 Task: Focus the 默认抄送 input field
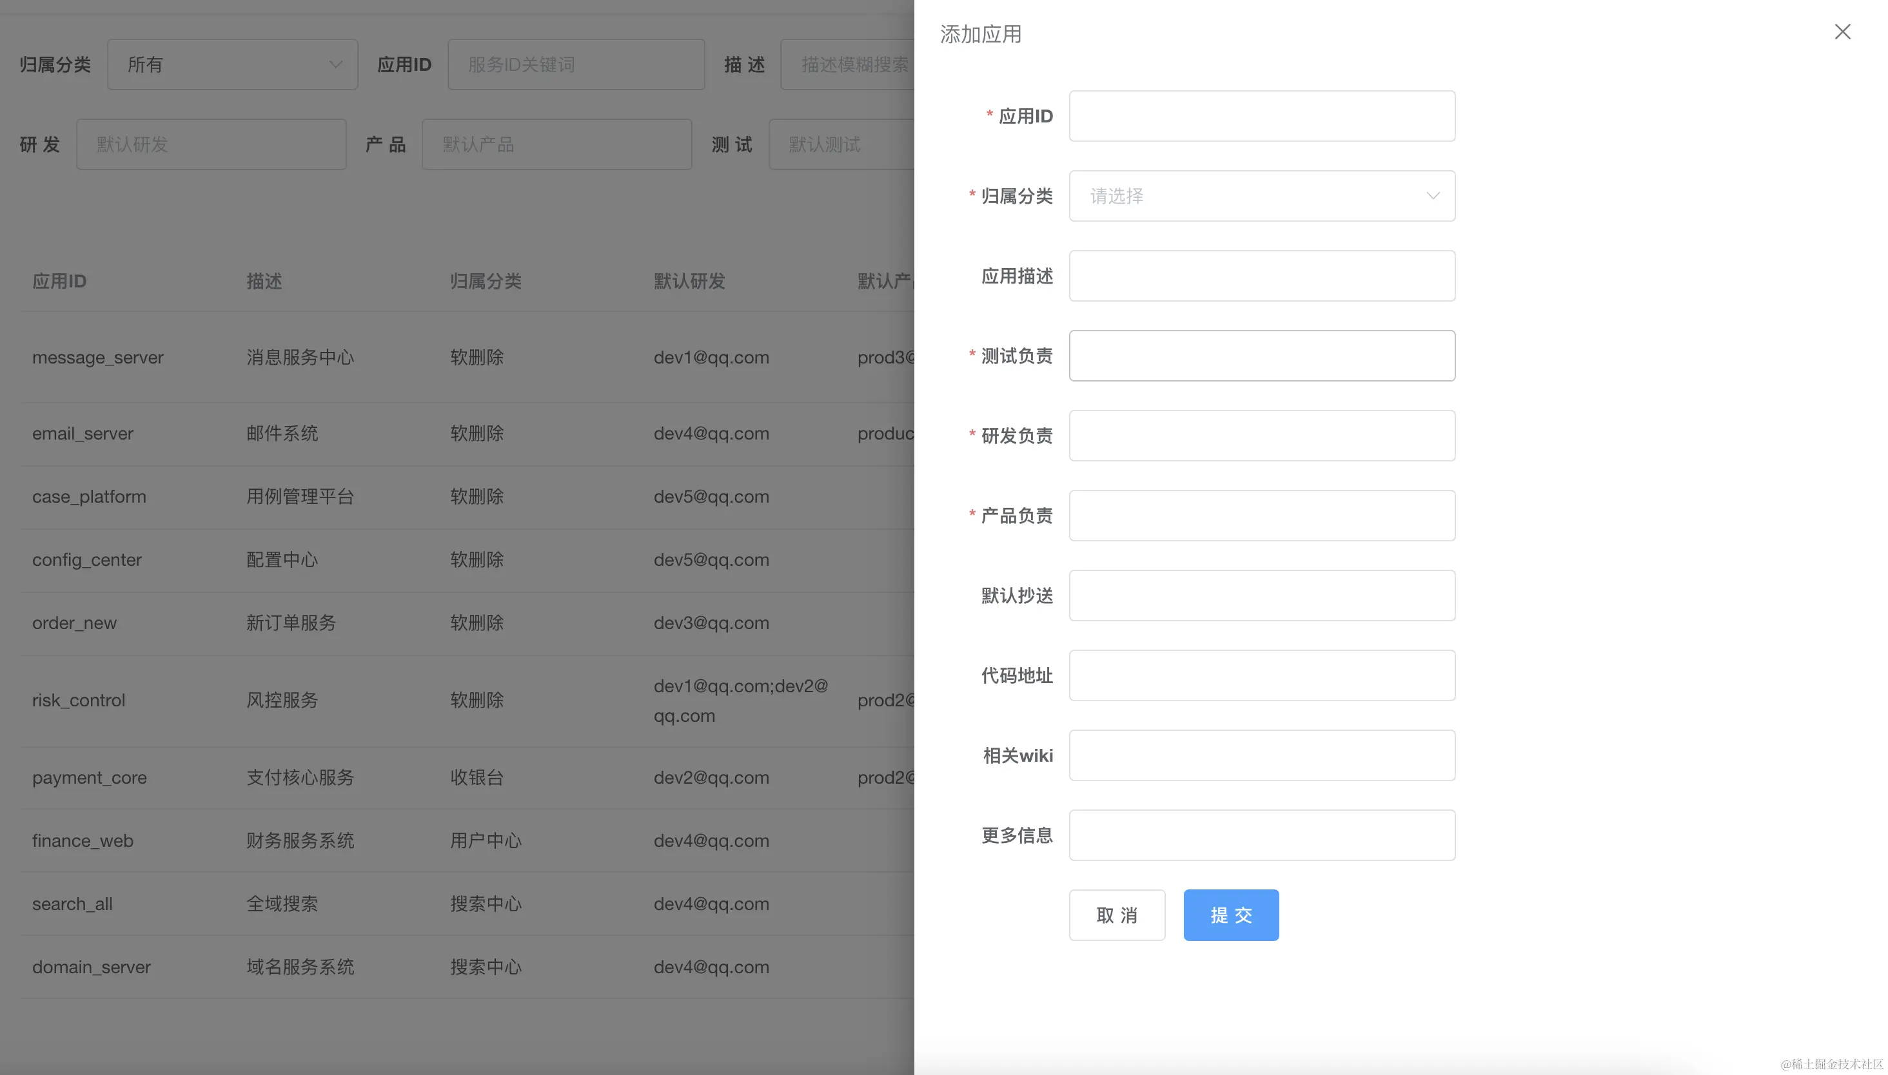(x=1261, y=595)
